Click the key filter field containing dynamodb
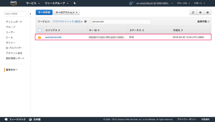Image resolution: width=215 pixels, height=122 pixels. [121, 22]
